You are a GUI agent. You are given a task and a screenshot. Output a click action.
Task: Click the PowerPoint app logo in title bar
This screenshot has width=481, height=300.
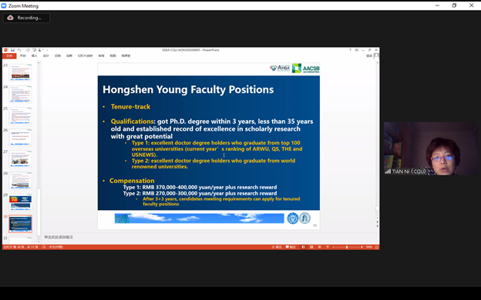(x=6, y=50)
